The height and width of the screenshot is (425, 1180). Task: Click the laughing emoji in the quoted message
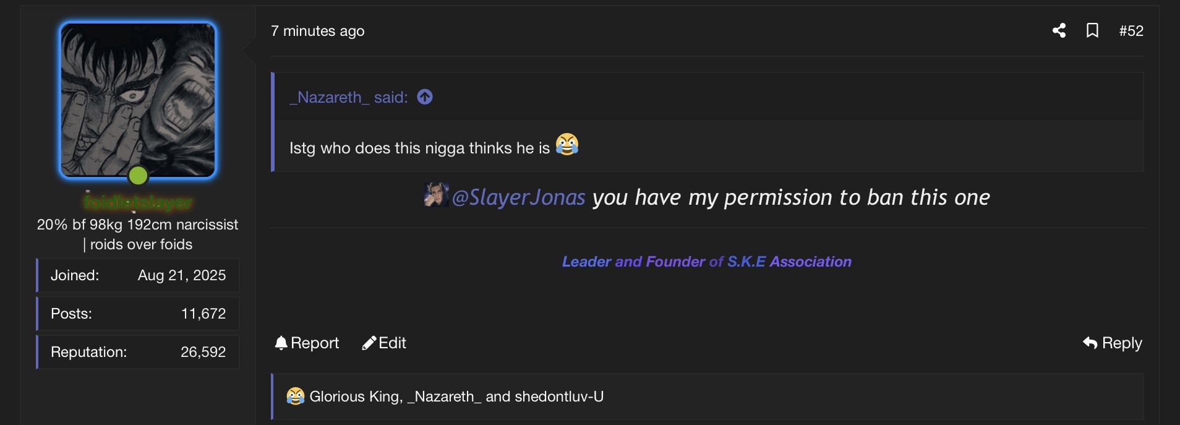tap(566, 145)
